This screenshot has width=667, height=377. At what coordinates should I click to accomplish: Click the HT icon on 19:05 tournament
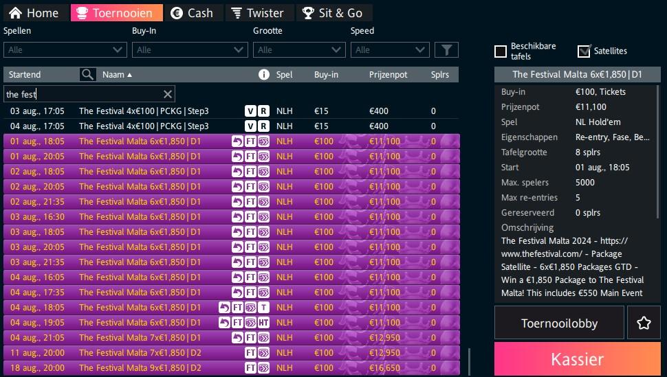click(x=263, y=323)
